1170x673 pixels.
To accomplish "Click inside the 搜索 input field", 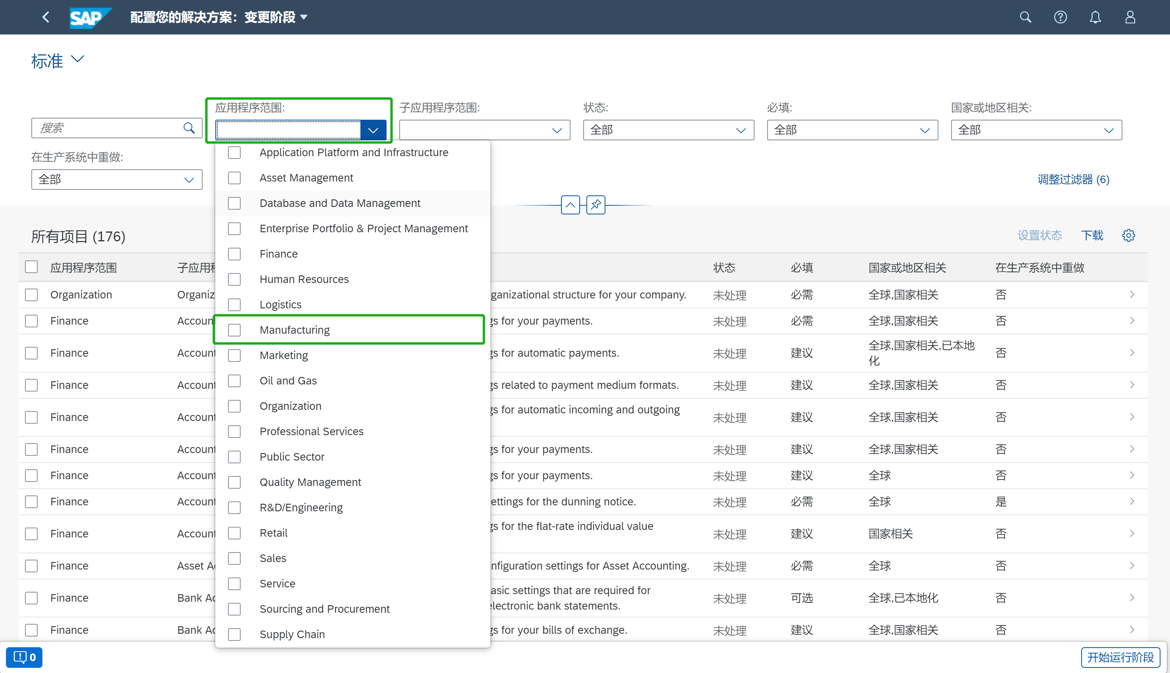I will pos(106,128).
